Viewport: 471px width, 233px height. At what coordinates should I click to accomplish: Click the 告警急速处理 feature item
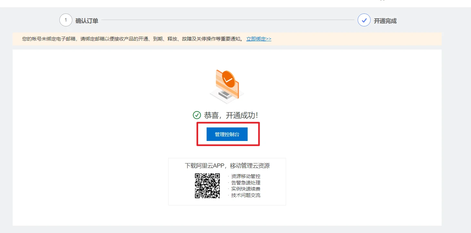(x=245, y=182)
